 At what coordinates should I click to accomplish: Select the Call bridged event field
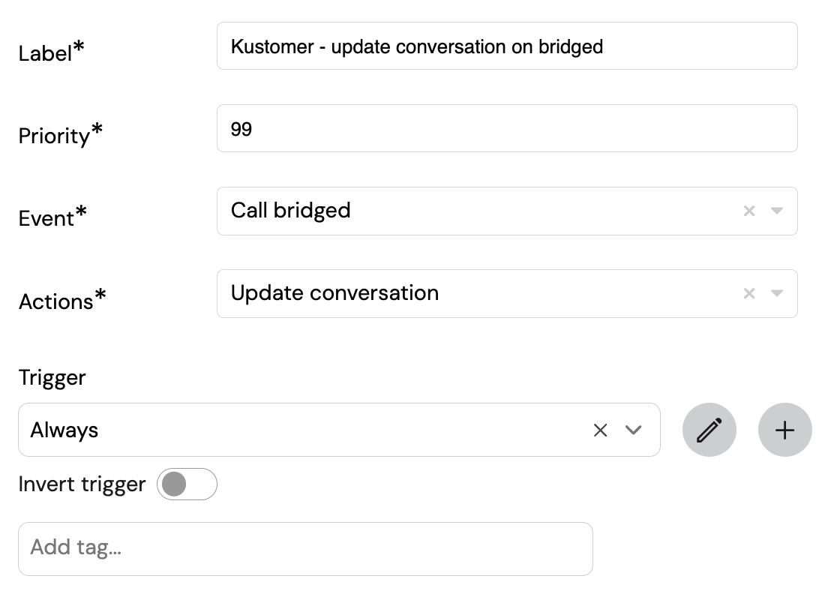[507, 211]
